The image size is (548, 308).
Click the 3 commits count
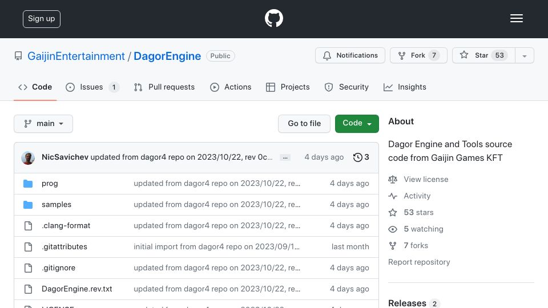tap(366, 157)
